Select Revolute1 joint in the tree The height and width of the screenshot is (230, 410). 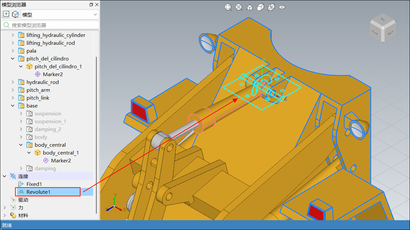38,192
